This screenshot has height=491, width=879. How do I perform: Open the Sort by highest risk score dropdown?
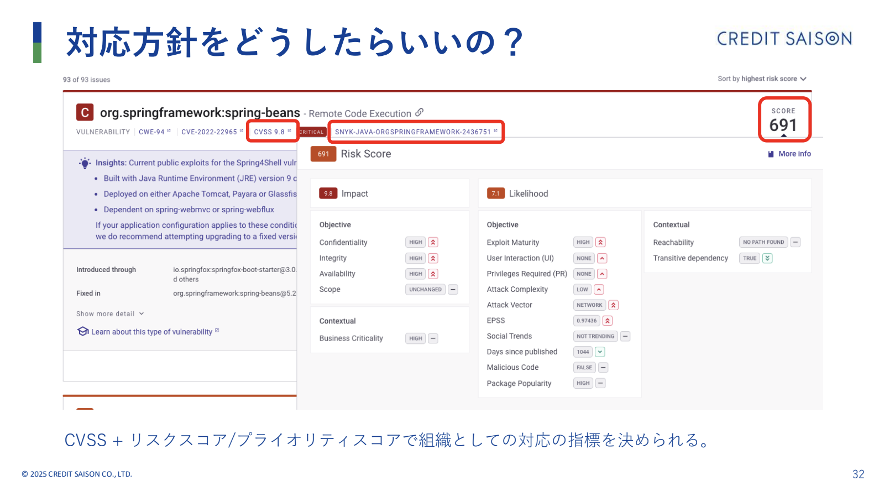pyautogui.click(x=762, y=79)
